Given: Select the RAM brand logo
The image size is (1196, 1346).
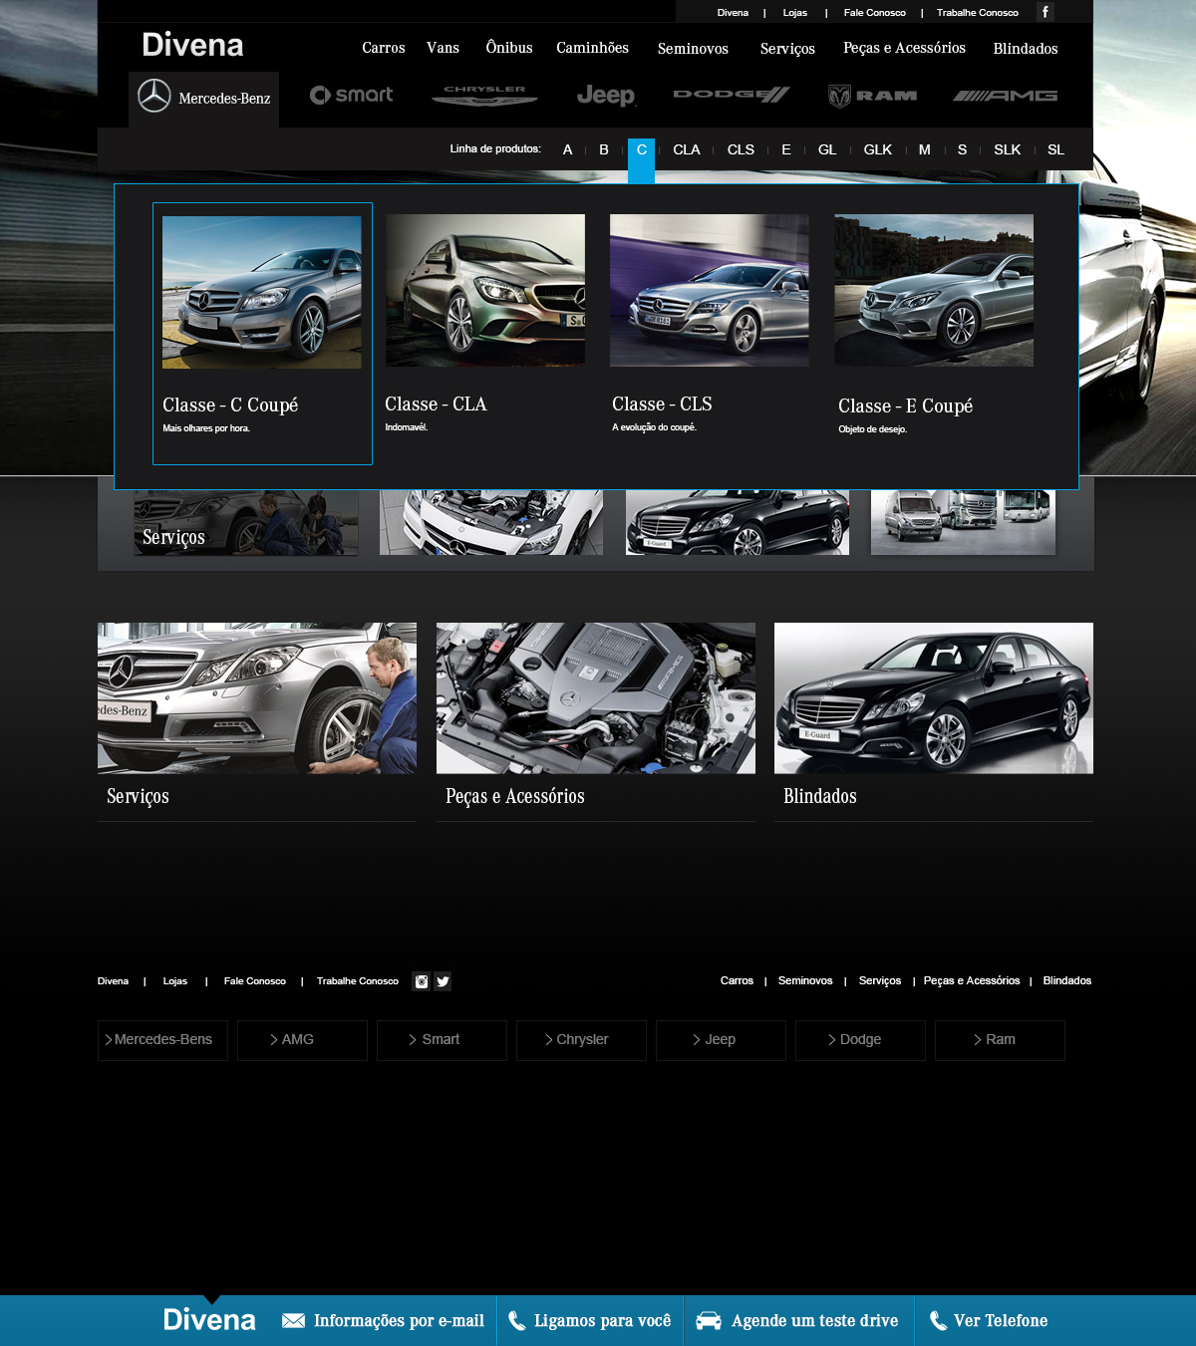Looking at the screenshot, I should [873, 96].
